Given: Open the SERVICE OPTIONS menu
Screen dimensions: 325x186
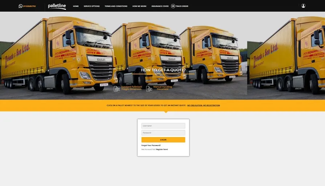Looking at the screenshot, I should [x=92, y=6].
